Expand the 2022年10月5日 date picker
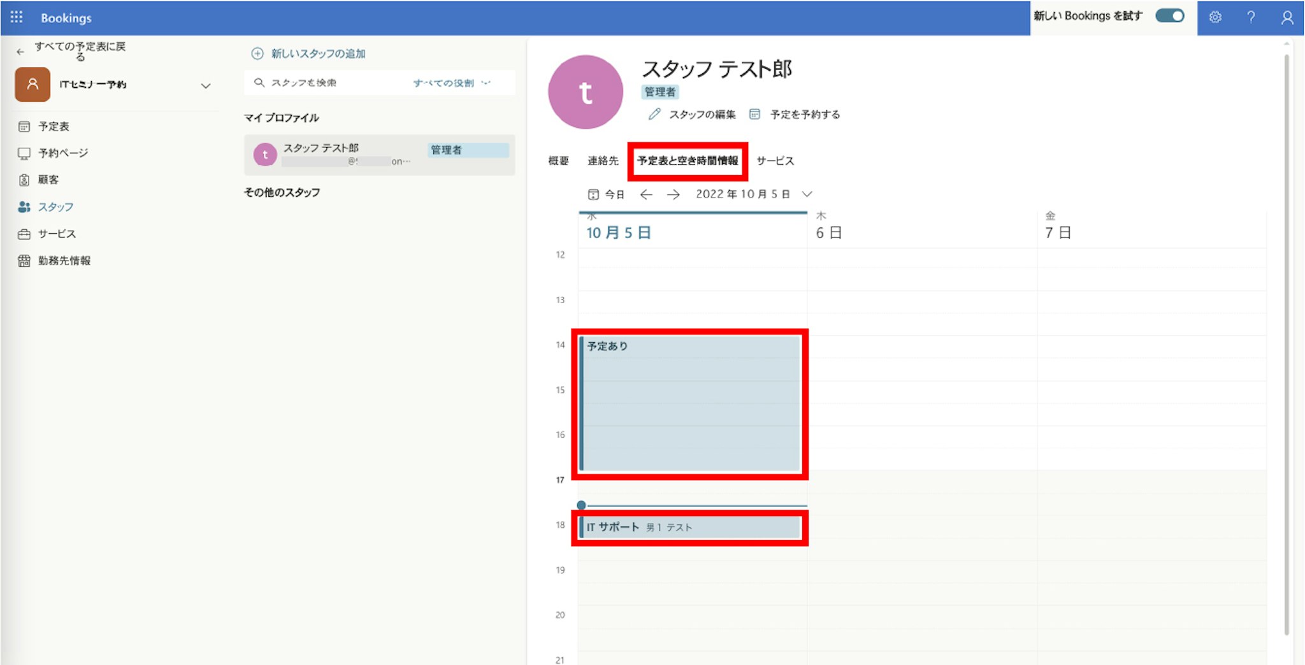This screenshot has width=1305, height=665. [x=807, y=194]
